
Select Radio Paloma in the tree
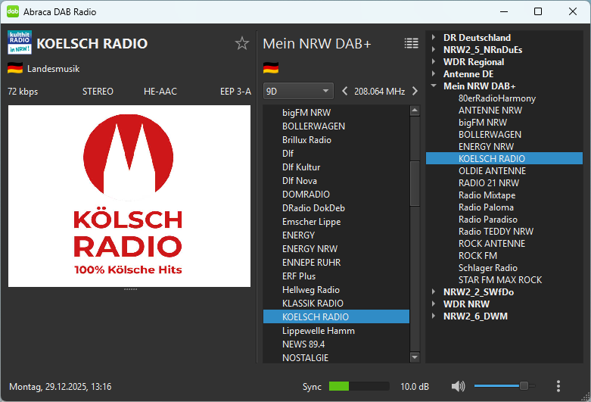486,207
